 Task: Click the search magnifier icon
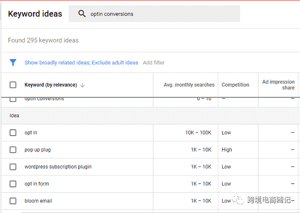click(x=82, y=14)
